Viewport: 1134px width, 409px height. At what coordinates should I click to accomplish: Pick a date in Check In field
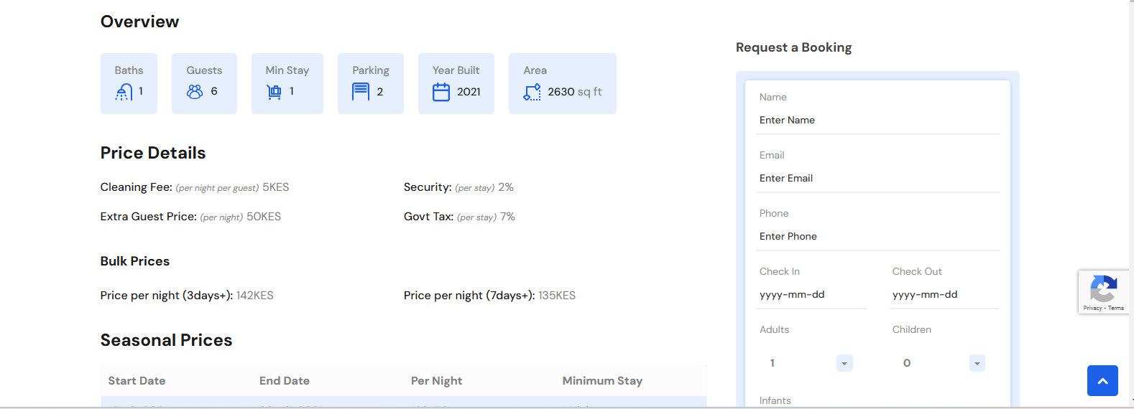click(811, 295)
